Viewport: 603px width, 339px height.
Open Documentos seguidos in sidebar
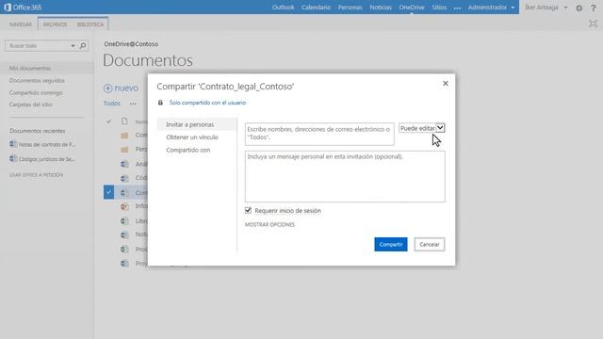[x=37, y=80]
